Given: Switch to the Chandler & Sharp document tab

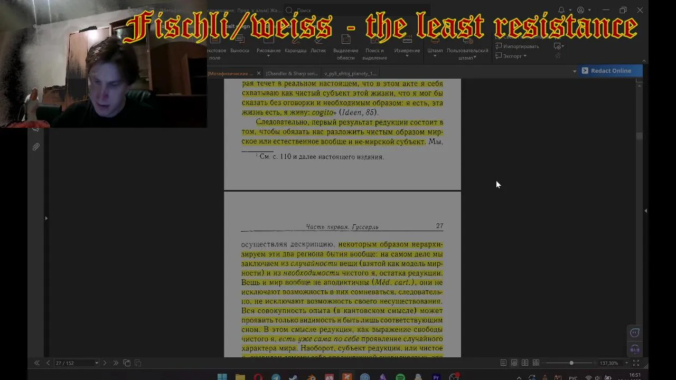Looking at the screenshot, I should (292, 73).
